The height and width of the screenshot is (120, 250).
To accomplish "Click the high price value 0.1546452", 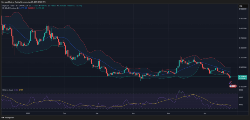I will pos(43,6).
